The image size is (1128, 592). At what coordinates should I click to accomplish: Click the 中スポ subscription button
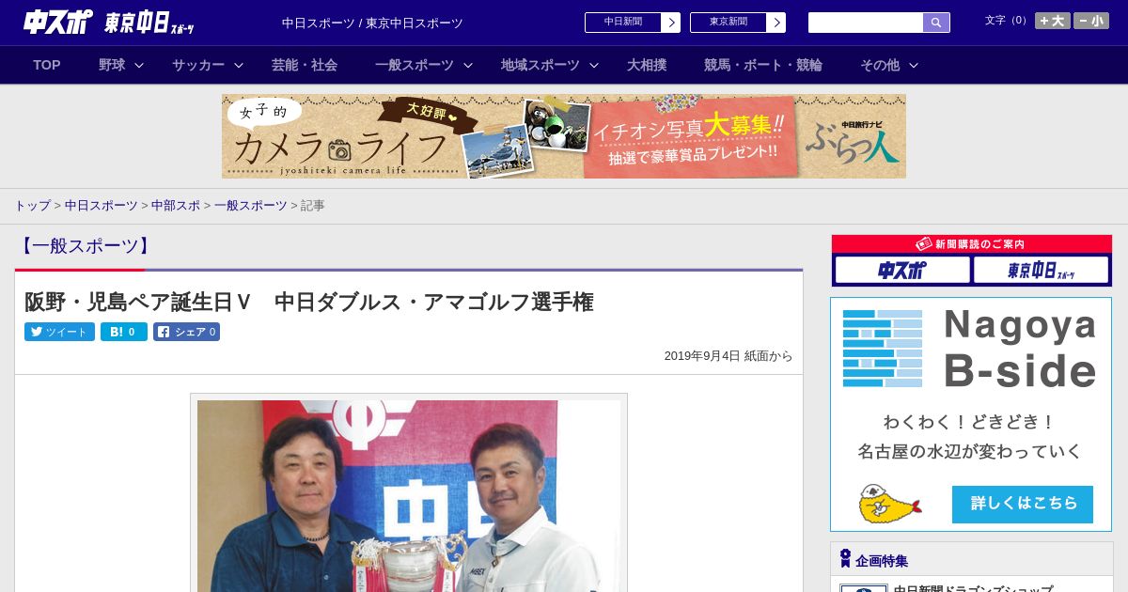[902, 271]
